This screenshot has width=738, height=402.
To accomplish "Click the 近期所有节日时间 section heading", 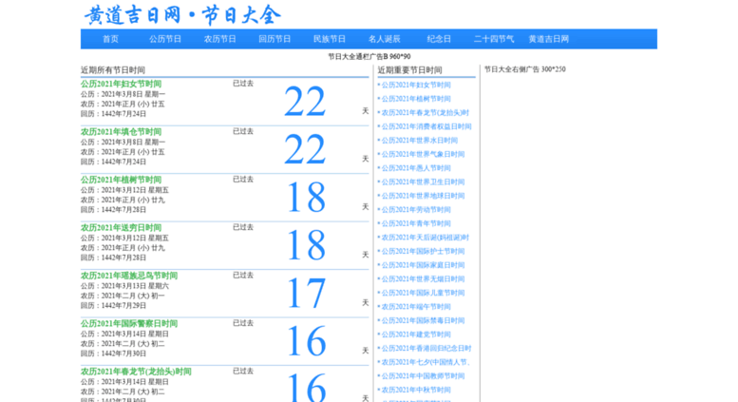I will [112, 70].
